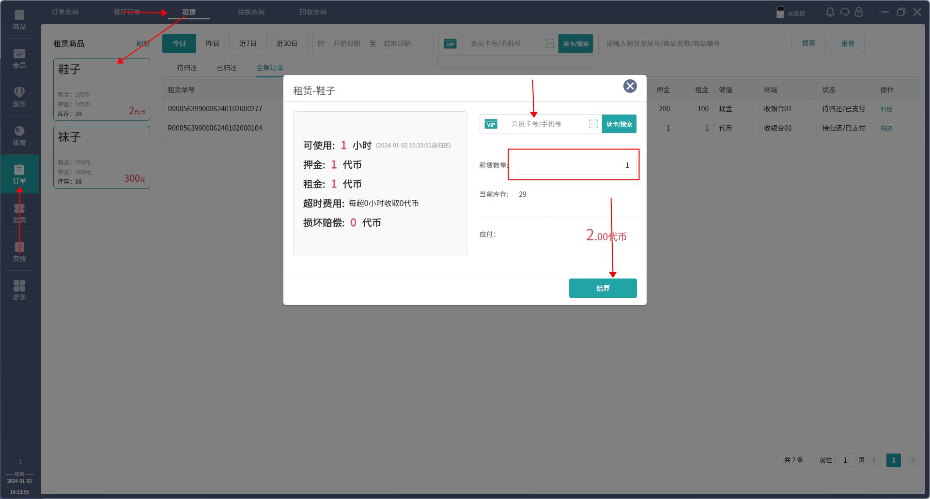This screenshot has height=499, width=930.
Task: Click order number R000563990006240102000277
Action: 215,109
